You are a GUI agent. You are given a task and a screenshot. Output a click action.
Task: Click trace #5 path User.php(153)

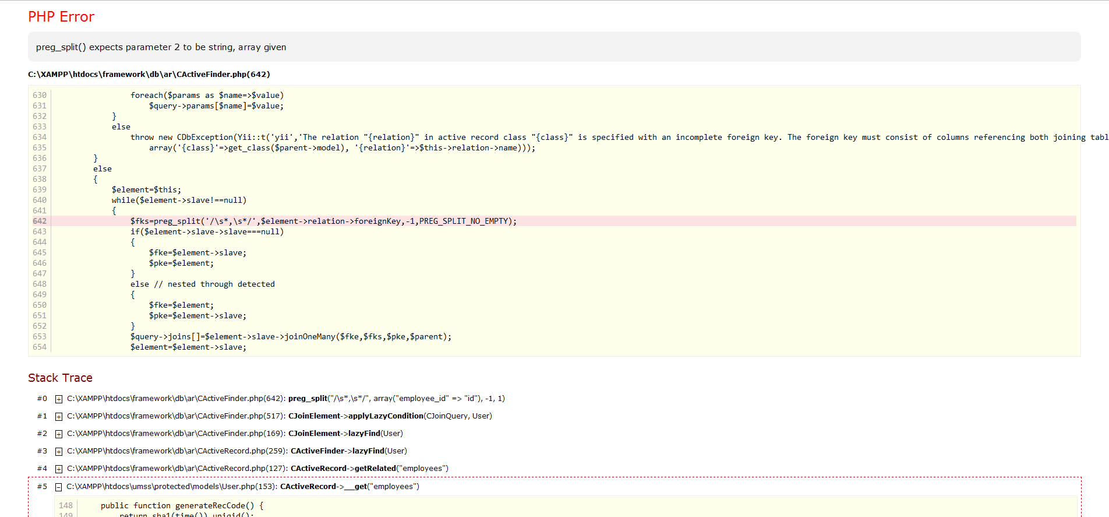[x=172, y=487]
